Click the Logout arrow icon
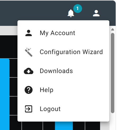The height and width of the screenshot is (130, 117). (29, 109)
